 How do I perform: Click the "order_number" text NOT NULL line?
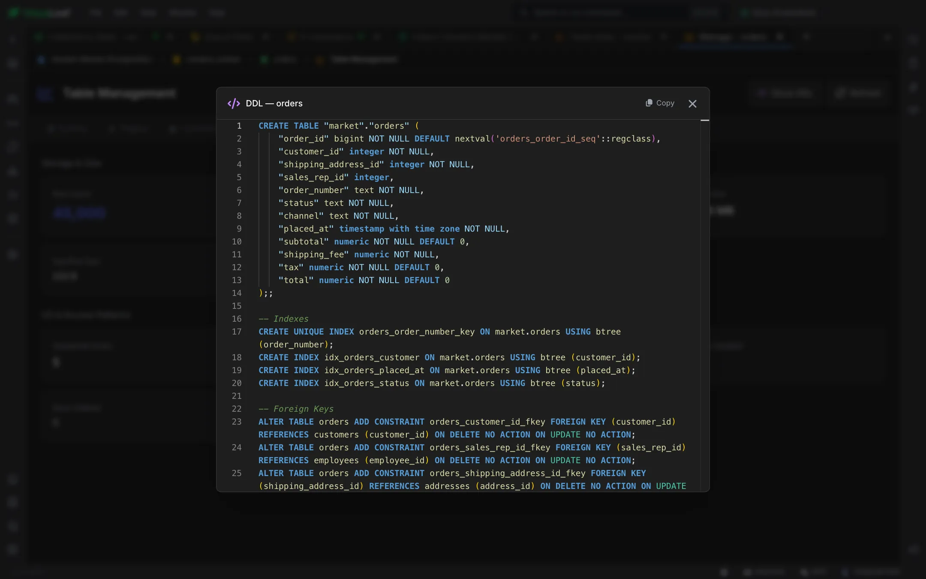(351, 190)
